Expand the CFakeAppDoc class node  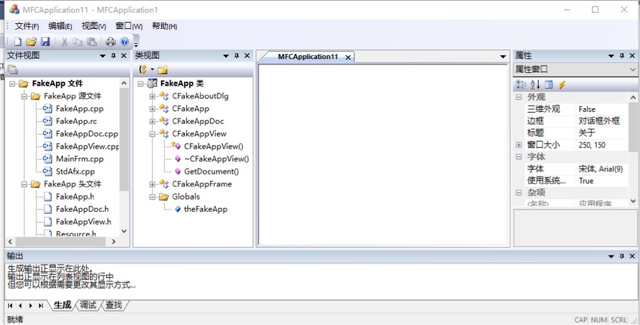click(152, 122)
